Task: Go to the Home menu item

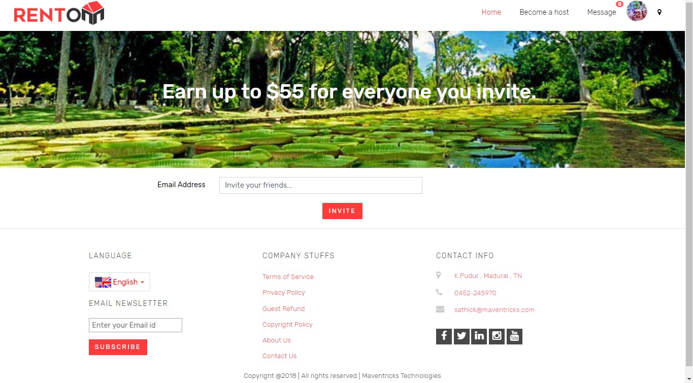Action: pyautogui.click(x=491, y=12)
